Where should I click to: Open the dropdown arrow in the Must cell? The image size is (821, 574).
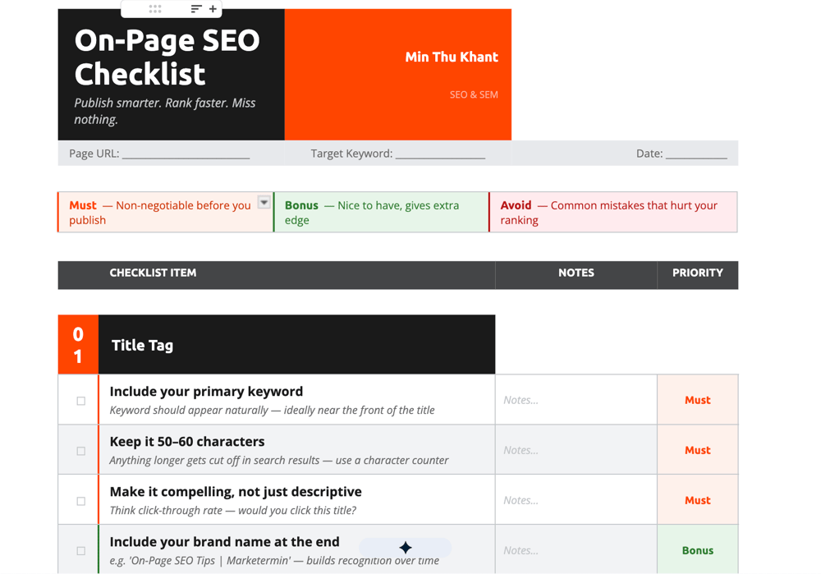pyautogui.click(x=264, y=202)
